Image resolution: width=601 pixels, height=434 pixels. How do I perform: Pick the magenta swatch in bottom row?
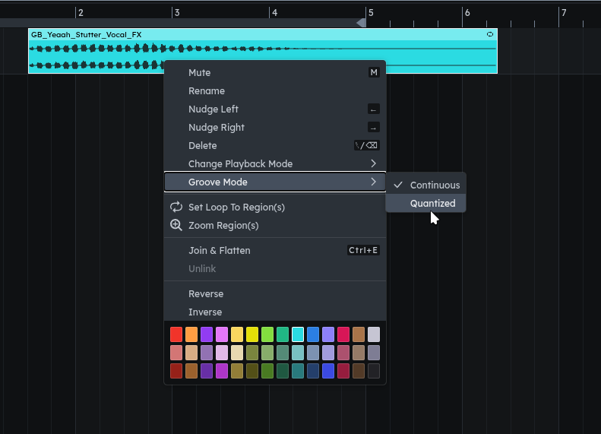[x=222, y=371]
